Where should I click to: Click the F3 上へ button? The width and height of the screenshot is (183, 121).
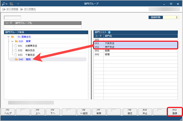click(38, 112)
